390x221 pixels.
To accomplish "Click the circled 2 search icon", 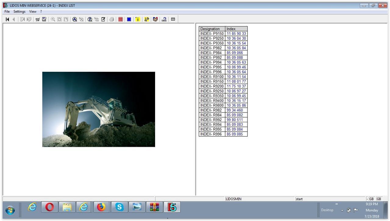I will pyautogui.click(x=90, y=19).
